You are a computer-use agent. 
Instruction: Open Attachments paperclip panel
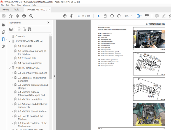[x=3, y=46]
